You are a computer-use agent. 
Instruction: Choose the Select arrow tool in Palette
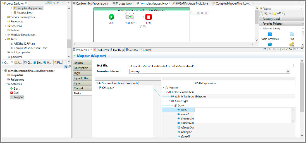coord(262,14)
